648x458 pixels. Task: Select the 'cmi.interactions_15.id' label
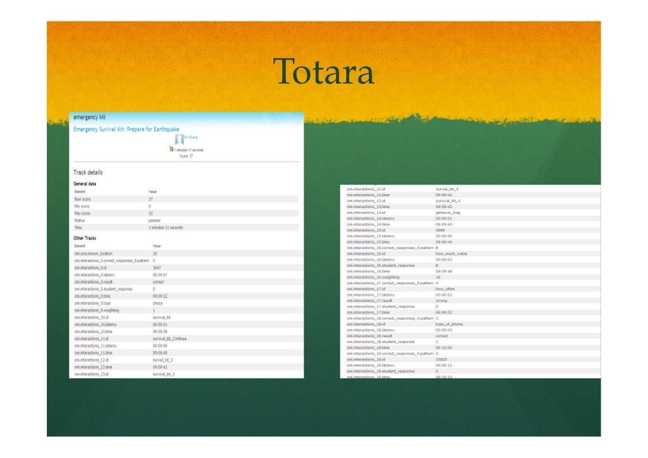(366, 230)
